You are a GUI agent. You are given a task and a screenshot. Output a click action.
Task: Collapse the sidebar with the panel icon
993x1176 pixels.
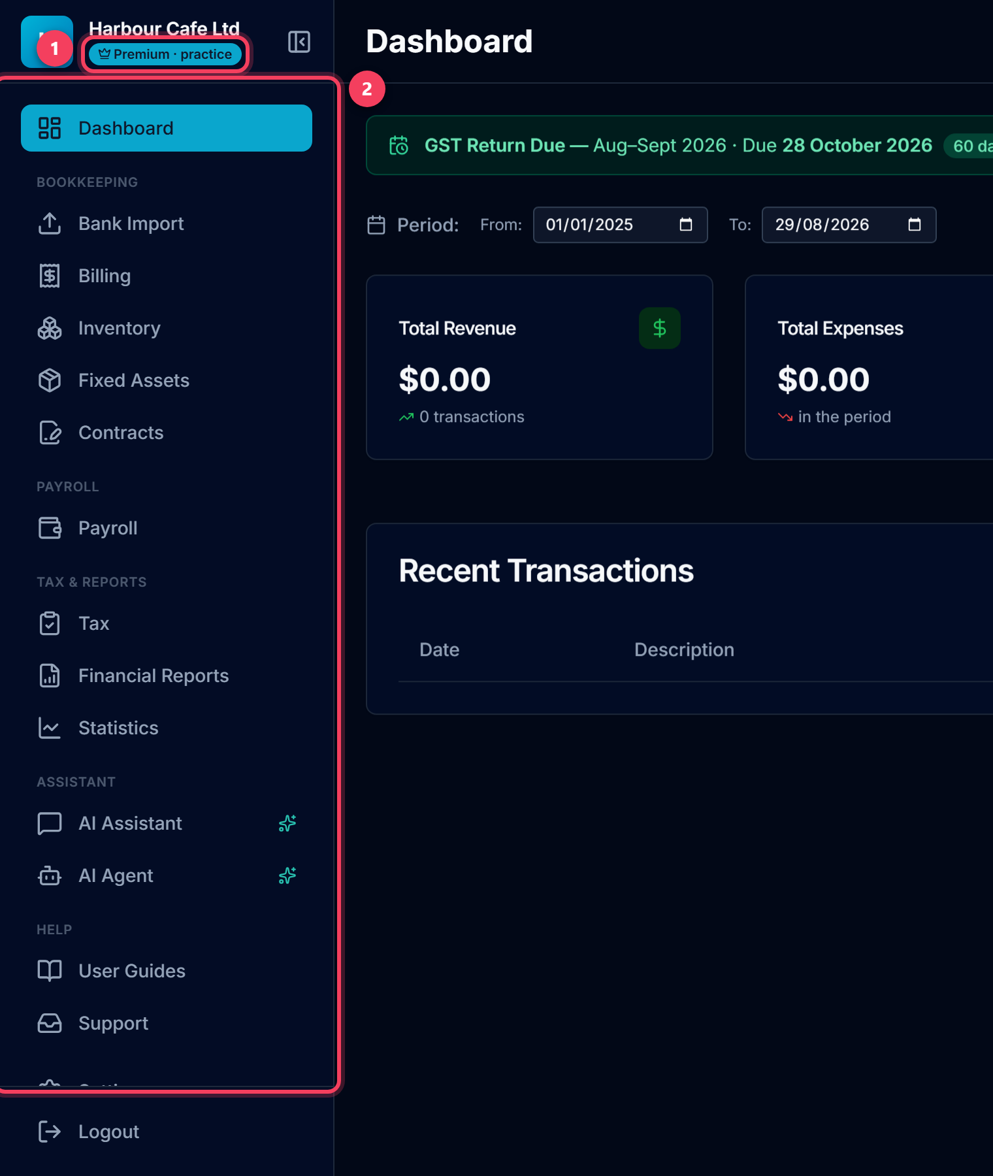click(299, 42)
